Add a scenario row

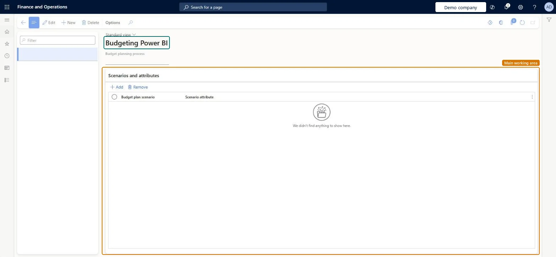point(117,87)
